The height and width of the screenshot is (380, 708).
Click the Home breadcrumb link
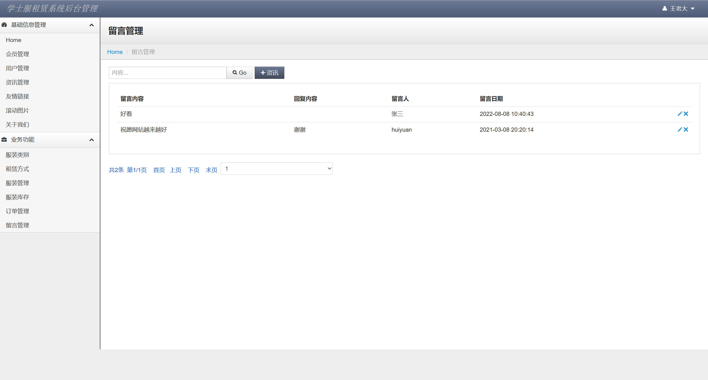point(115,52)
